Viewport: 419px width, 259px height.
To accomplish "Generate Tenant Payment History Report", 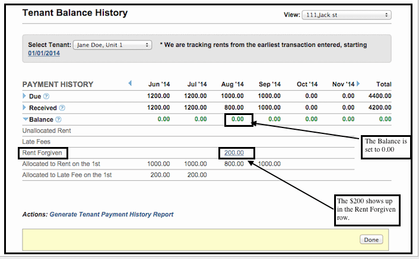I will point(112,214).
